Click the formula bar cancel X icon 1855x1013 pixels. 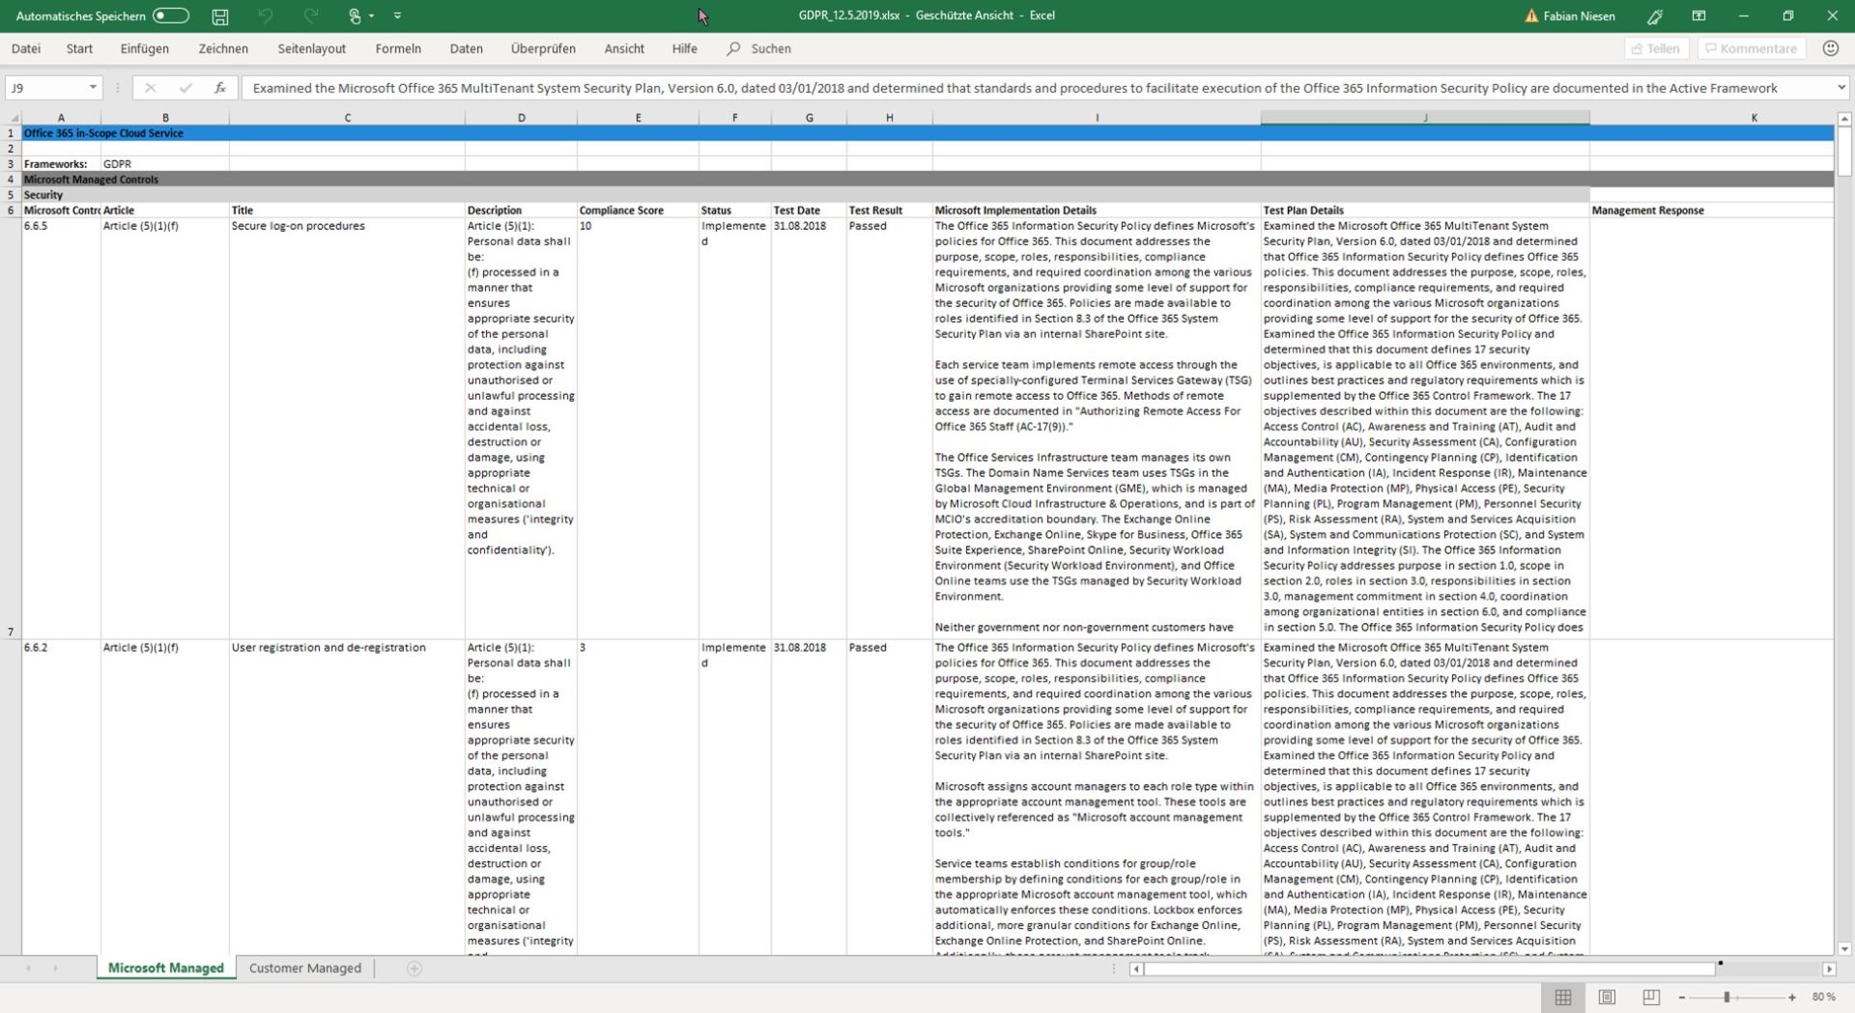[x=150, y=88]
